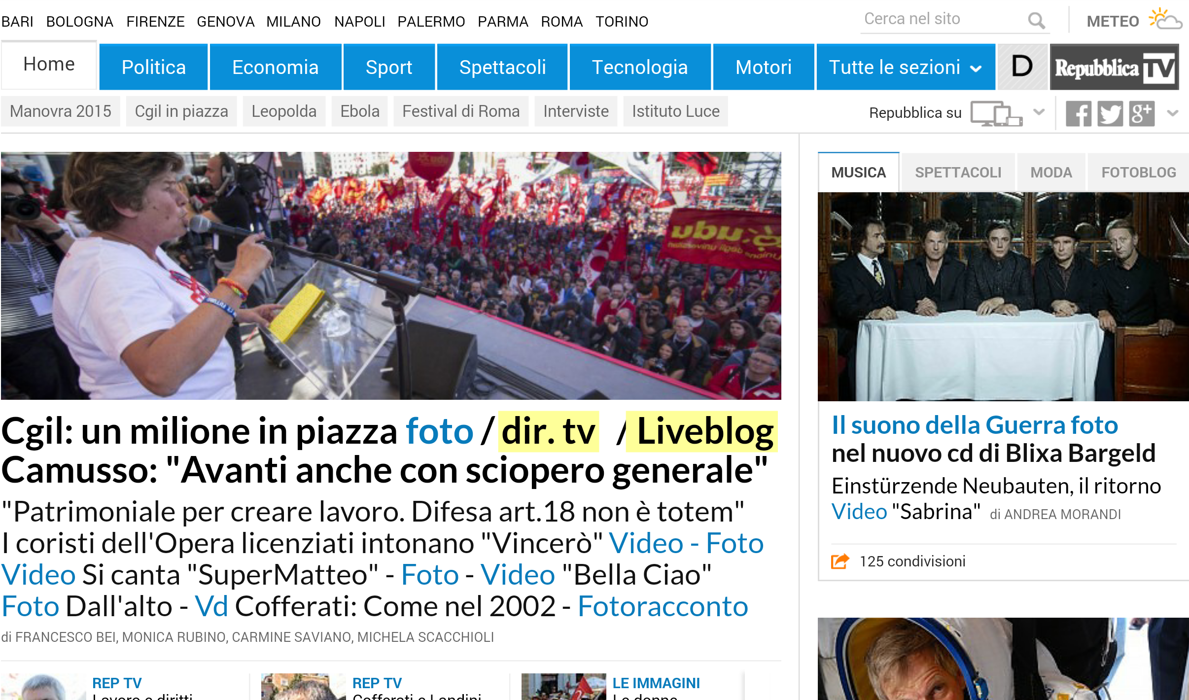Open the Cgil rally main photo

click(x=391, y=276)
